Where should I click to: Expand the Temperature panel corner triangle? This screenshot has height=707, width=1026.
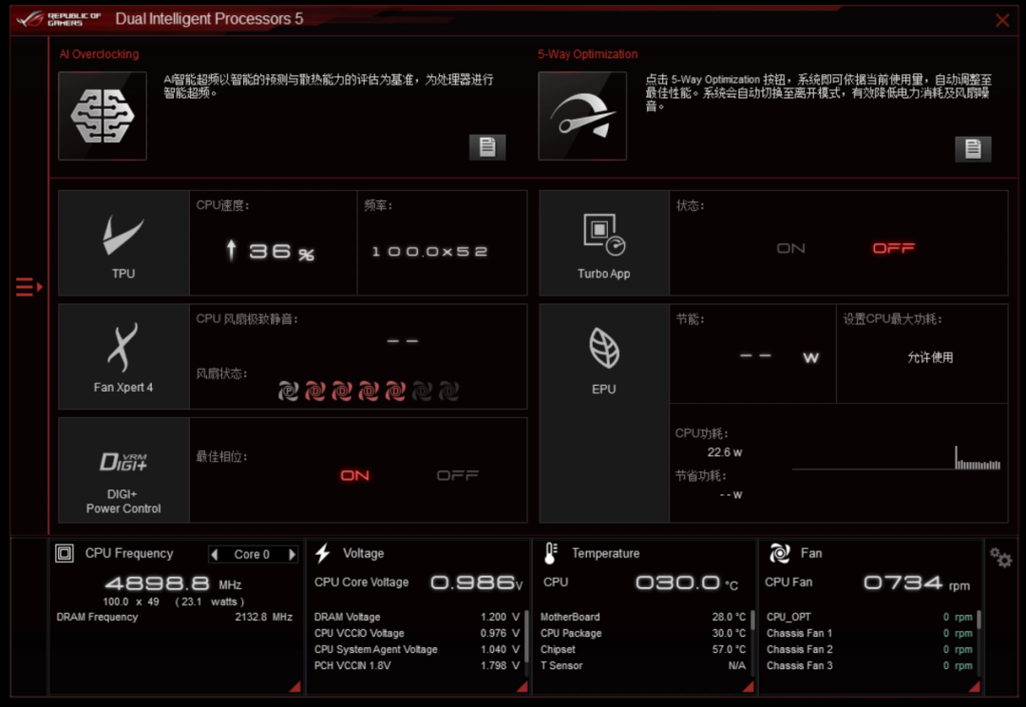tap(749, 686)
